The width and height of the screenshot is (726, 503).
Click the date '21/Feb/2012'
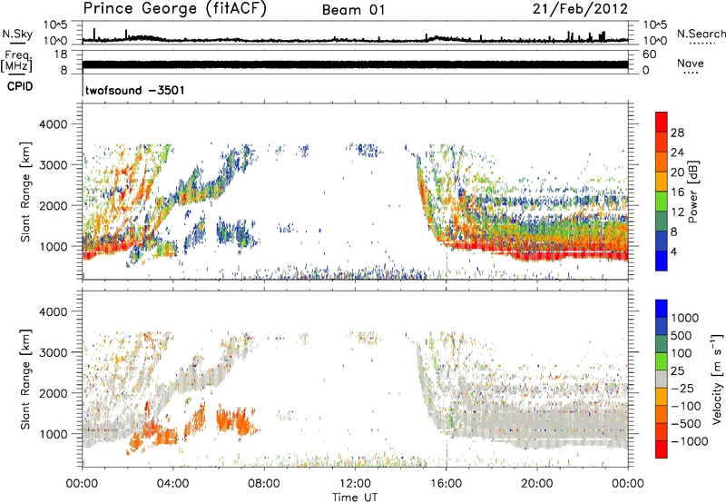click(x=580, y=9)
